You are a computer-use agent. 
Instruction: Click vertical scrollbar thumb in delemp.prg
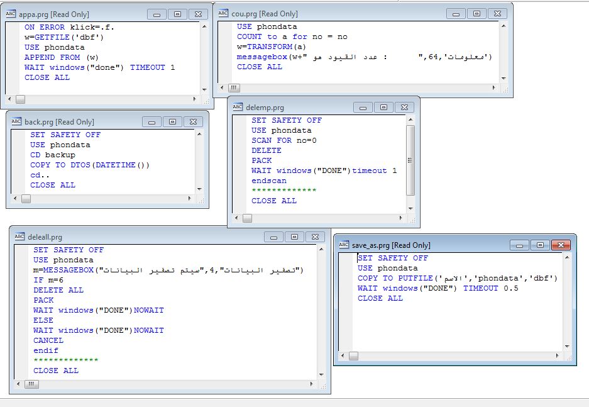tap(410, 160)
